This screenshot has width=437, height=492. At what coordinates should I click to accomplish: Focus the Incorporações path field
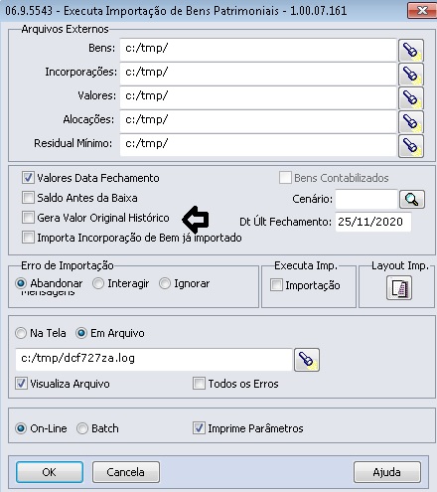(258, 74)
